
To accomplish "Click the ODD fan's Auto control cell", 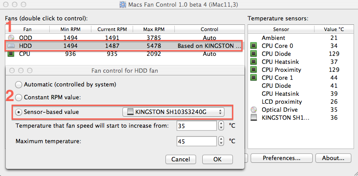I will (x=209, y=38).
